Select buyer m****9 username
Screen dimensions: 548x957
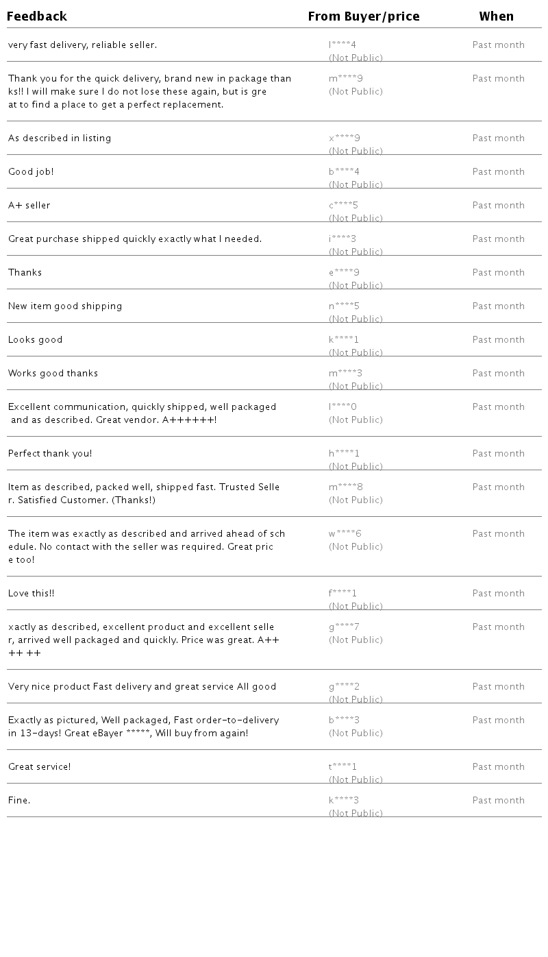point(346,79)
